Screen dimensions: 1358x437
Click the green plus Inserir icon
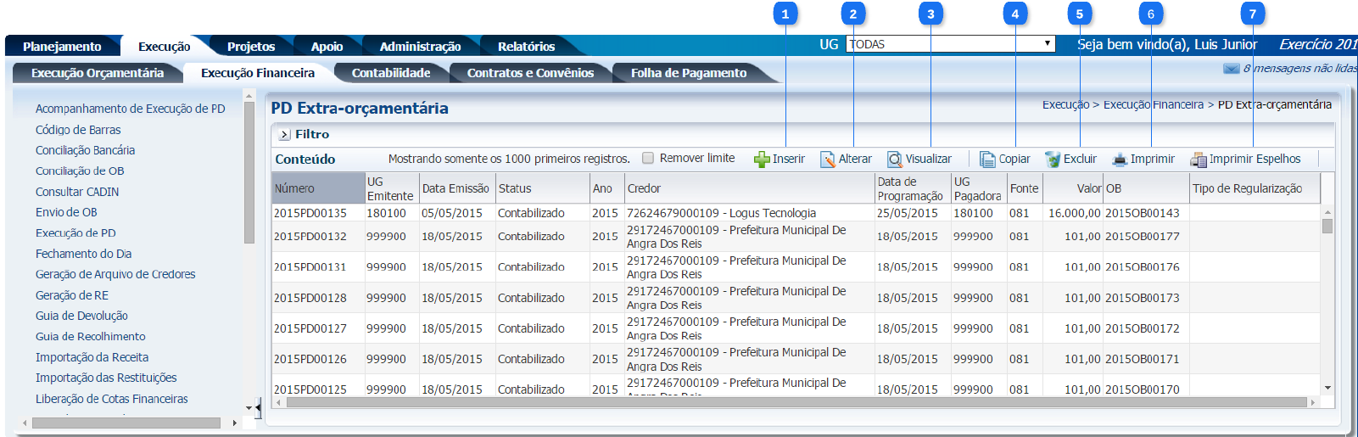pos(762,160)
